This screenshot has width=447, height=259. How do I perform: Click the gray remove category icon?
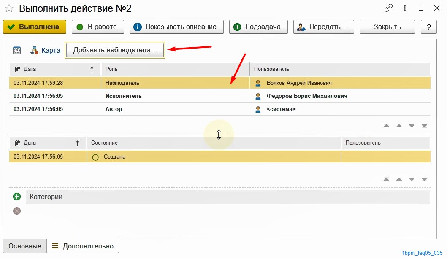pos(17,211)
